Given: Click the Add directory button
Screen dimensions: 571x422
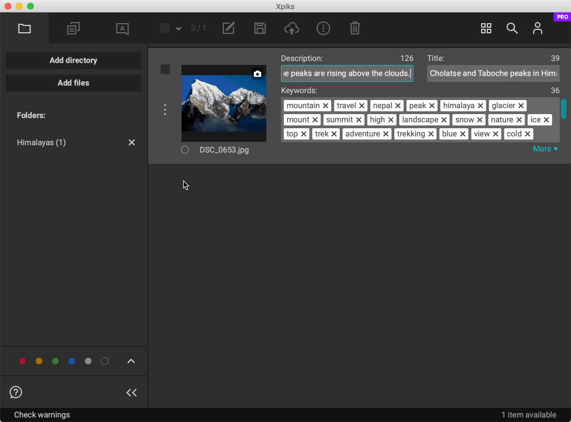Looking at the screenshot, I should tap(73, 60).
